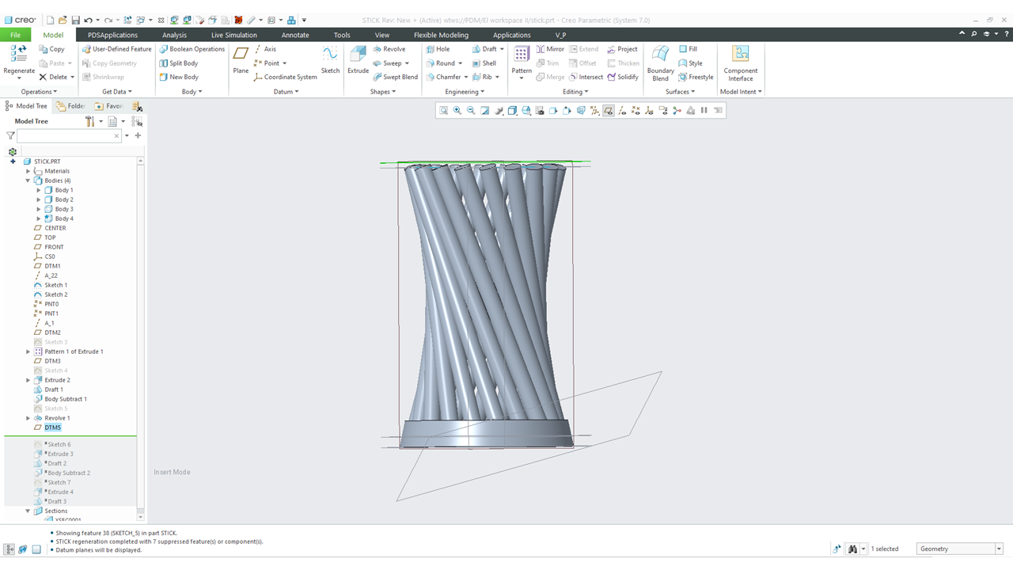Switch to the Live Simulation tab
The image size is (1013, 570).
233,35
